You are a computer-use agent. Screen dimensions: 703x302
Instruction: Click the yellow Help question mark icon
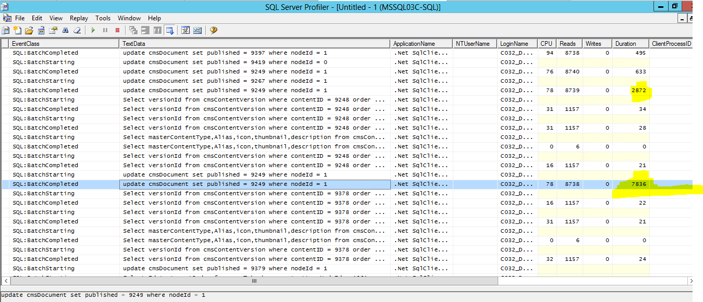[x=214, y=30]
